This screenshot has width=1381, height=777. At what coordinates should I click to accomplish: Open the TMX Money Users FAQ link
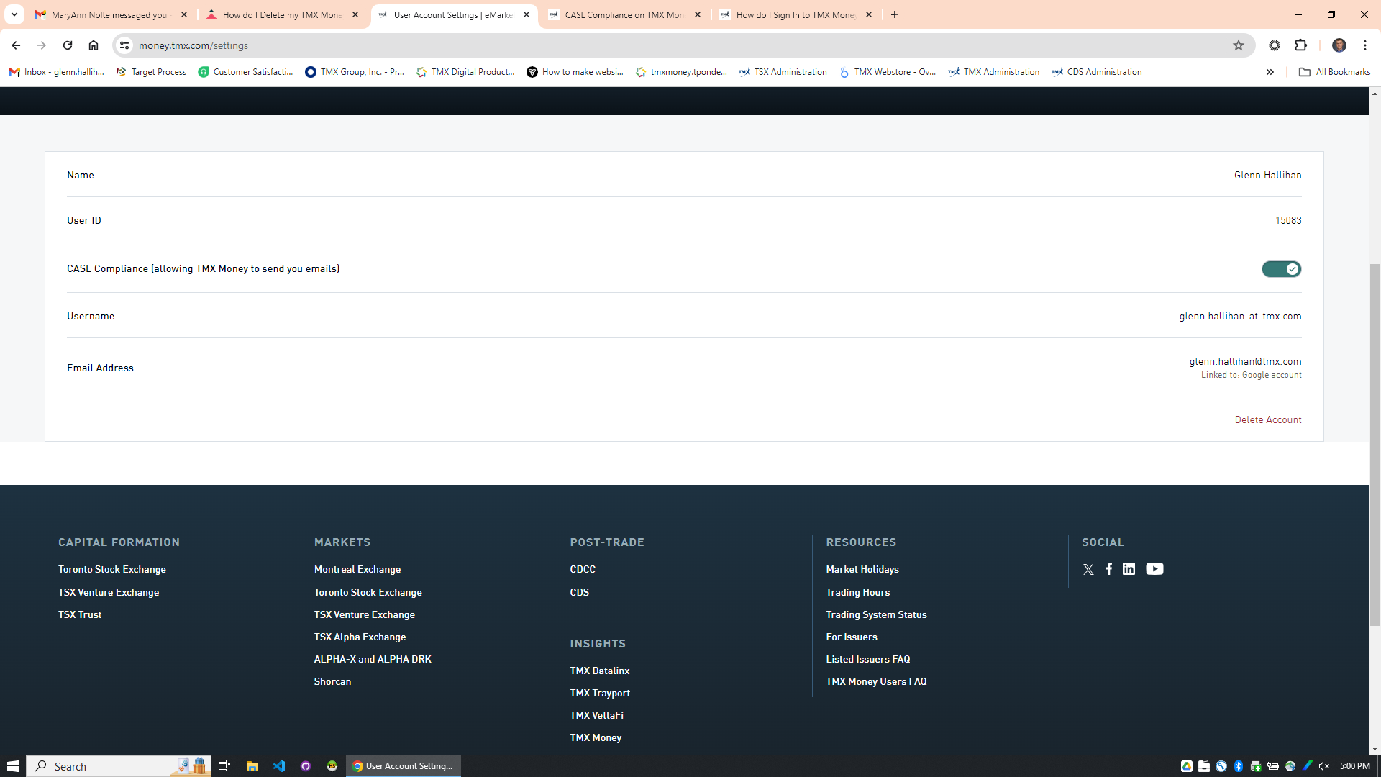[x=875, y=681]
